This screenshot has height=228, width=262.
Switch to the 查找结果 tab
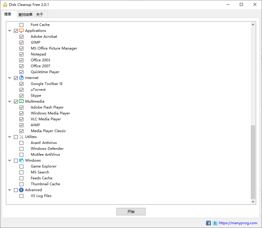coord(25,14)
